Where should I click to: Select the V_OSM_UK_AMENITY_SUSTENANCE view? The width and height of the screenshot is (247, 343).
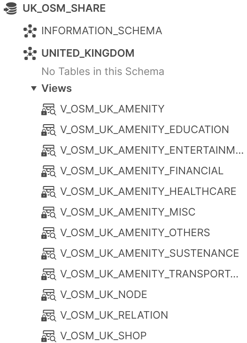pyautogui.click(x=149, y=254)
